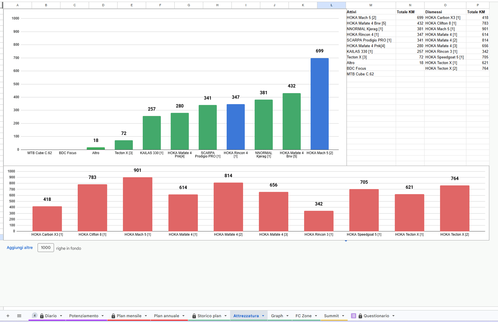This screenshot has width=498, height=322.
Task: Click the green NNORMAL Kjerag [1] bar
Action: pos(264,125)
